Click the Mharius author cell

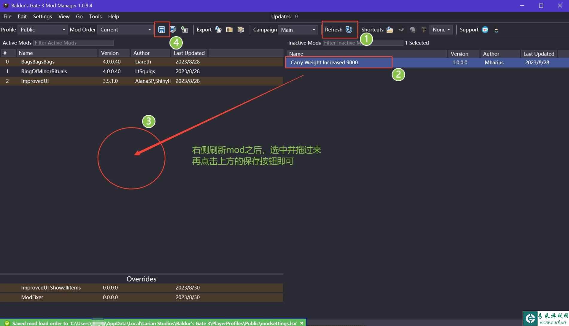(494, 62)
